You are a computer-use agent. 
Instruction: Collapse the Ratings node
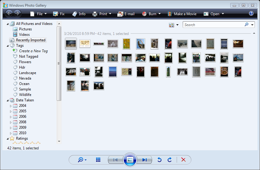pos(8,139)
